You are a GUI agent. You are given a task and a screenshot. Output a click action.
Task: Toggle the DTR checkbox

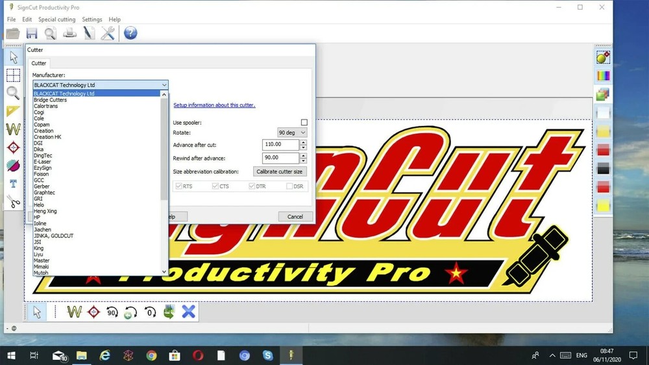coord(252,186)
